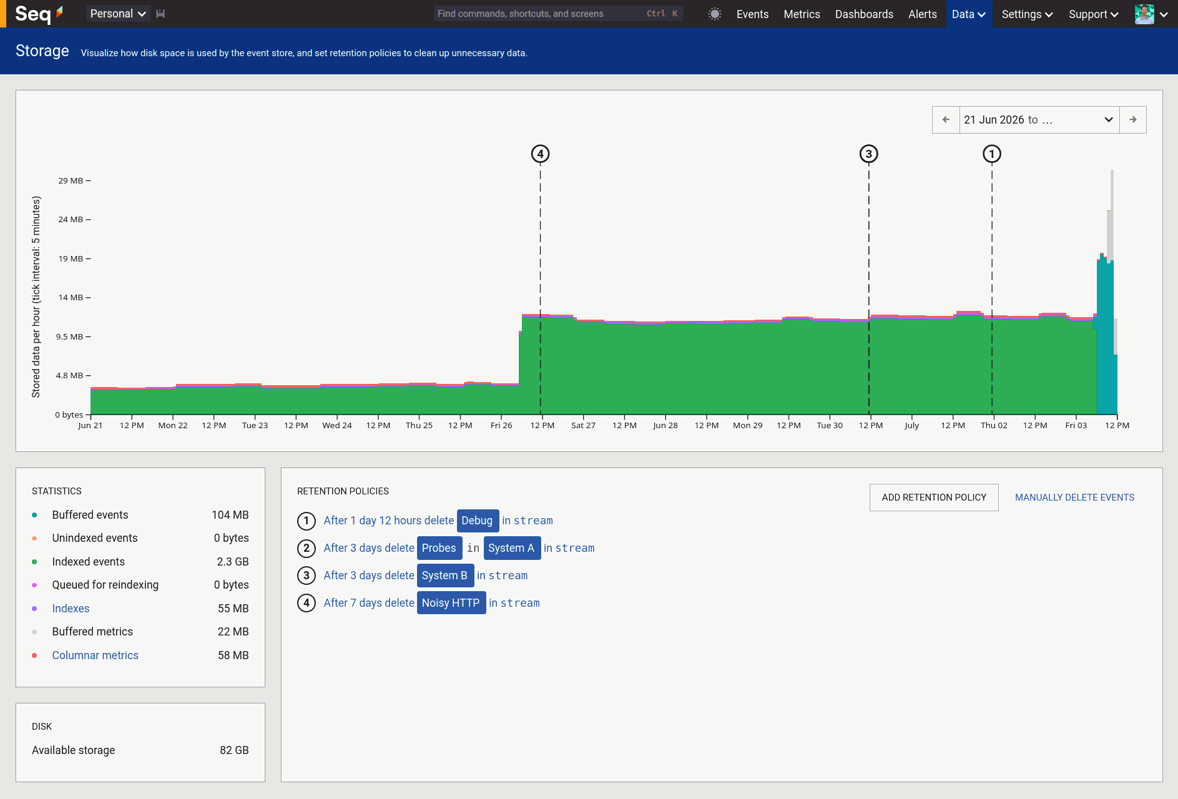1178x799 pixels.
Task: Expand the Settings menu
Action: [1027, 14]
